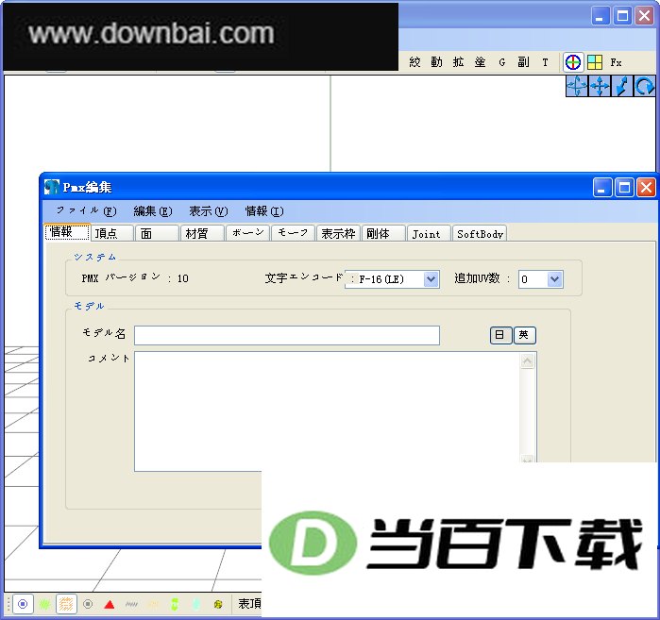Screen dimensions: 660x620
Task: Click the comment box scroll-up arrow
Action: coord(528,360)
